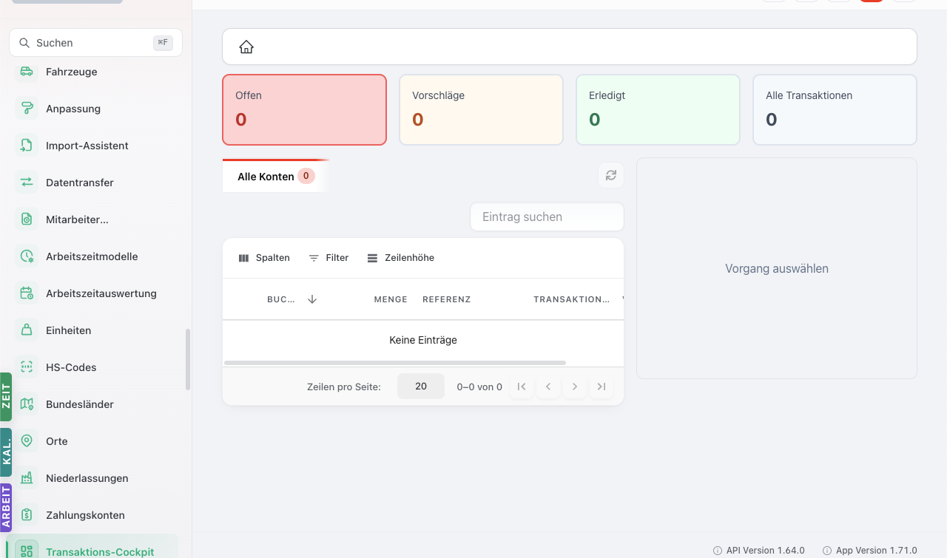Screen dimensions: 947x558
Task: Click Niederlassungen label in sidebar
Action: (87, 478)
